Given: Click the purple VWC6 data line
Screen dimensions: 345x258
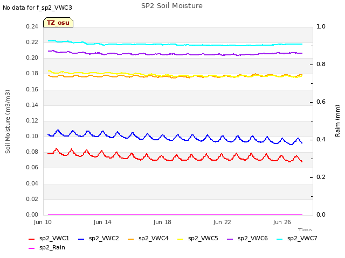Looking at the screenshot, I should [176, 54].
